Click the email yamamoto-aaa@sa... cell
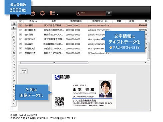 pos(99,26)
